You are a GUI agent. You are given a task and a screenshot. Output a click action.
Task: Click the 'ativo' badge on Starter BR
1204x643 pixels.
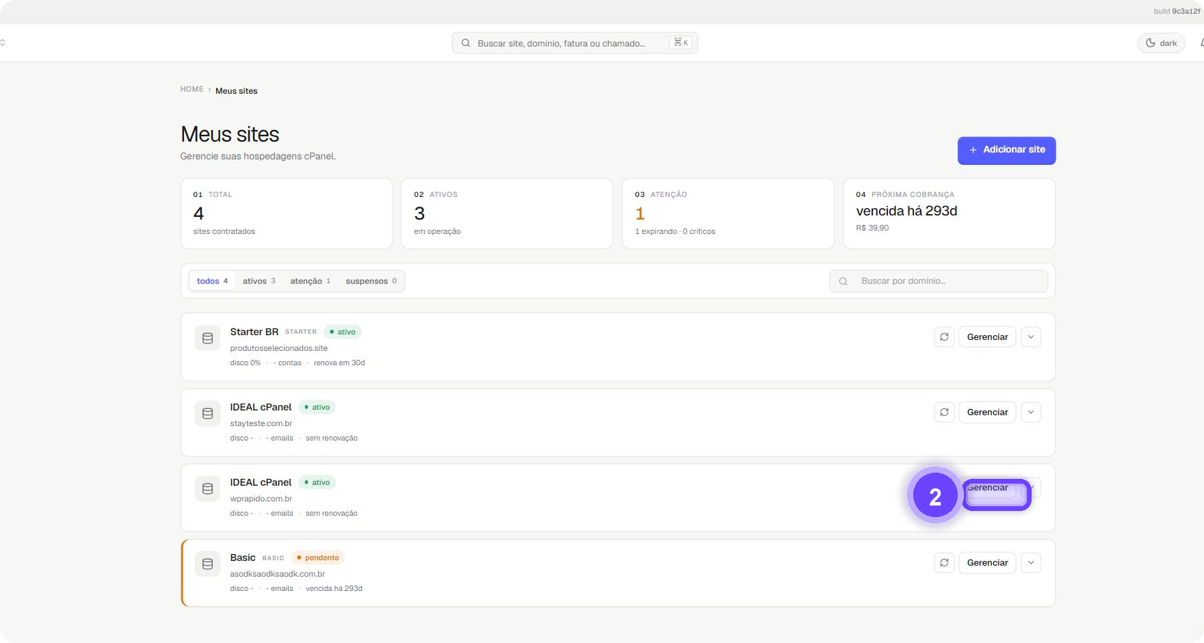tap(343, 332)
